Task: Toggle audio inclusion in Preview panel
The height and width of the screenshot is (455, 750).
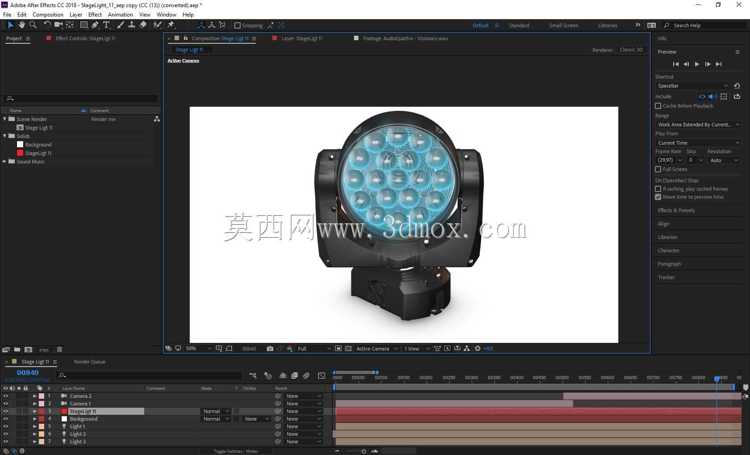Action: click(x=713, y=96)
